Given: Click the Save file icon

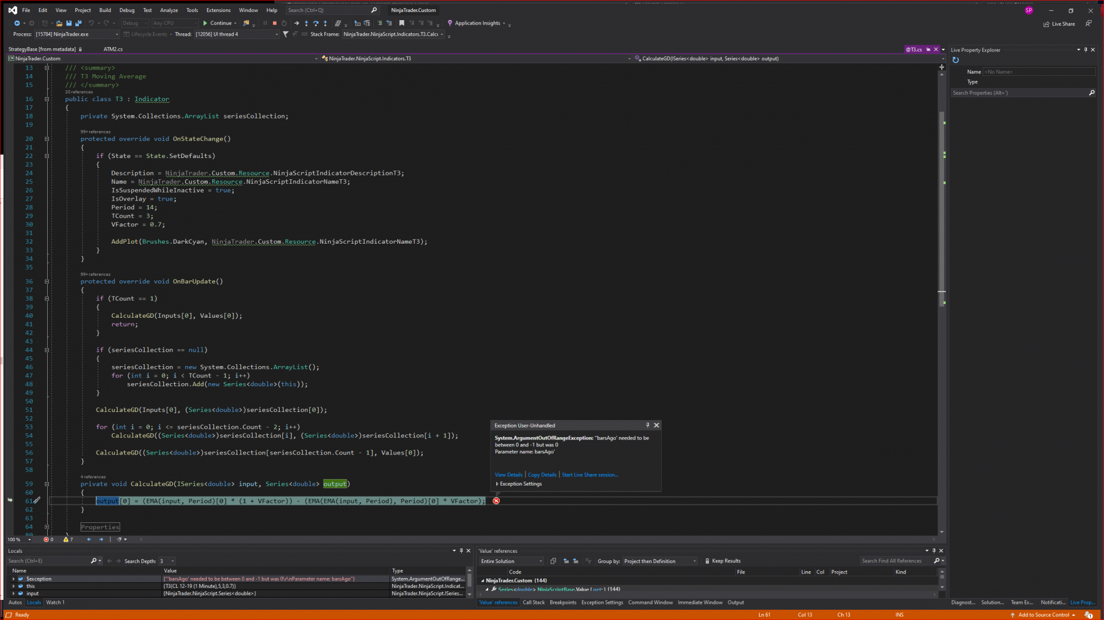Looking at the screenshot, I should coord(69,23).
